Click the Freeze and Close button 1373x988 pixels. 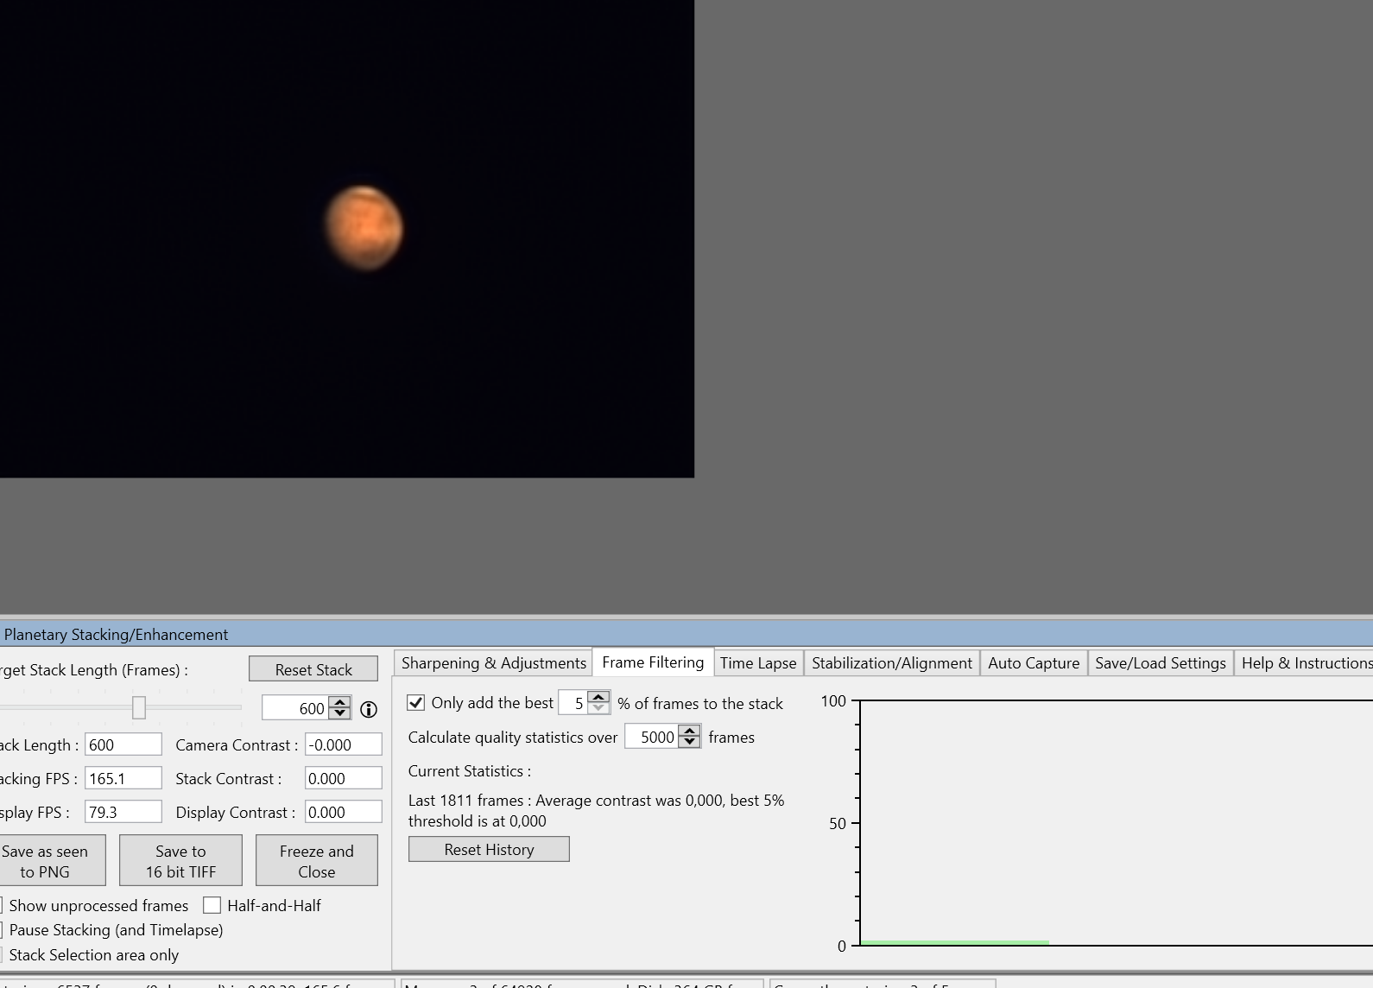click(x=316, y=860)
